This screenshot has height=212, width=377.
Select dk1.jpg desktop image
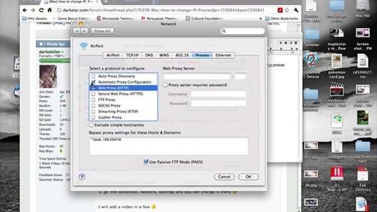coord(311,150)
